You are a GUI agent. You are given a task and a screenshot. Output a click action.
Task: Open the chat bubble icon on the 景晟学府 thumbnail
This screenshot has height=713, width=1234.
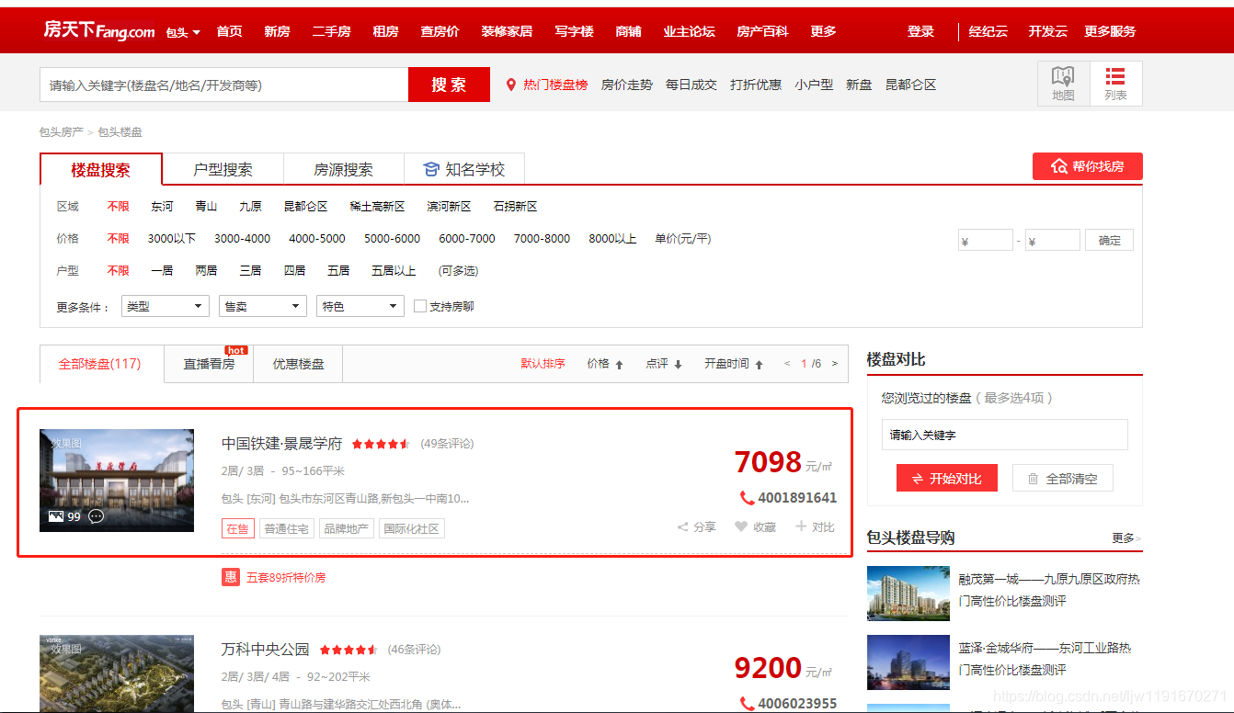tap(96, 516)
